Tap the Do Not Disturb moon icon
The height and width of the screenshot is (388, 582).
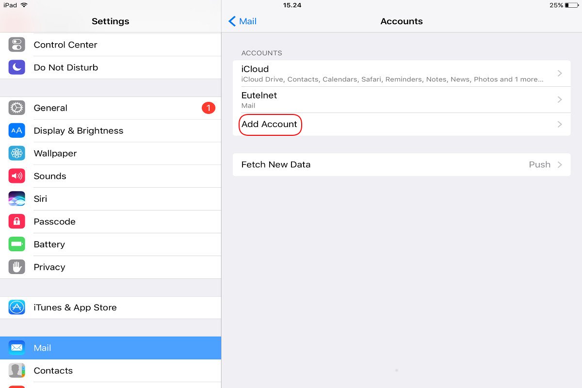pos(17,67)
